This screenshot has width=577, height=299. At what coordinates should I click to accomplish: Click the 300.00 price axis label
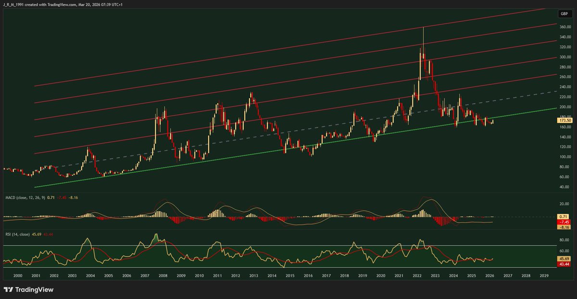(x=564, y=57)
